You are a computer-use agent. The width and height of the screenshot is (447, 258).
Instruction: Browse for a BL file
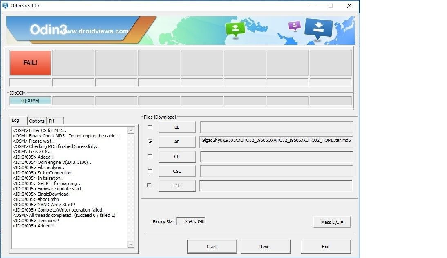(177, 127)
